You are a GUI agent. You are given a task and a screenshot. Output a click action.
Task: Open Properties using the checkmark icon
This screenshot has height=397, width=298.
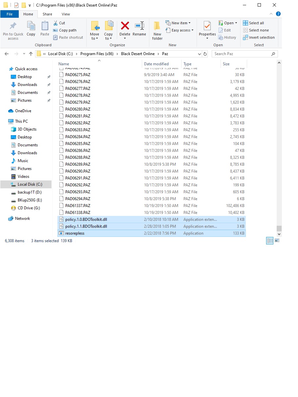pyautogui.click(x=207, y=26)
